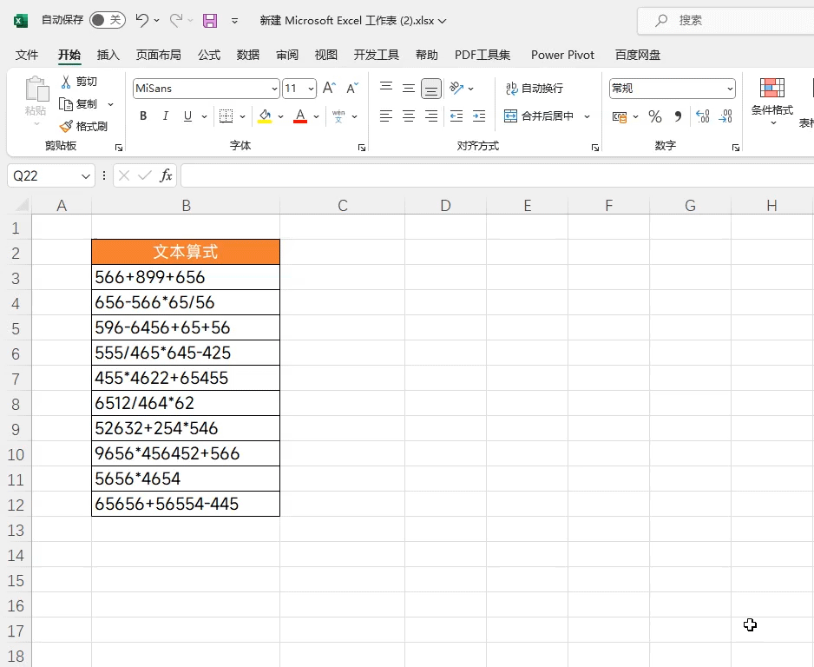The image size is (814, 667).
Task: Select top vertical align icon
Action: pos(385,88)
